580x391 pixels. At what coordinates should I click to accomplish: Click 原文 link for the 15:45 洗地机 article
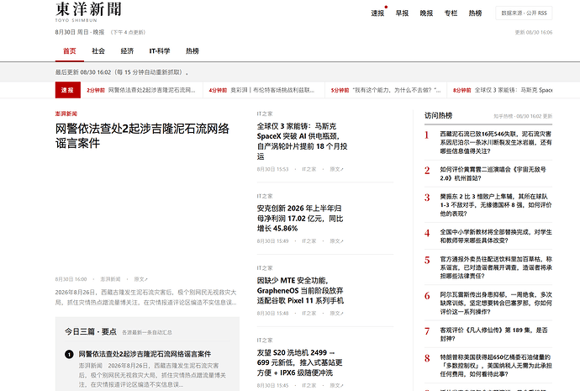tap(336, 385)
